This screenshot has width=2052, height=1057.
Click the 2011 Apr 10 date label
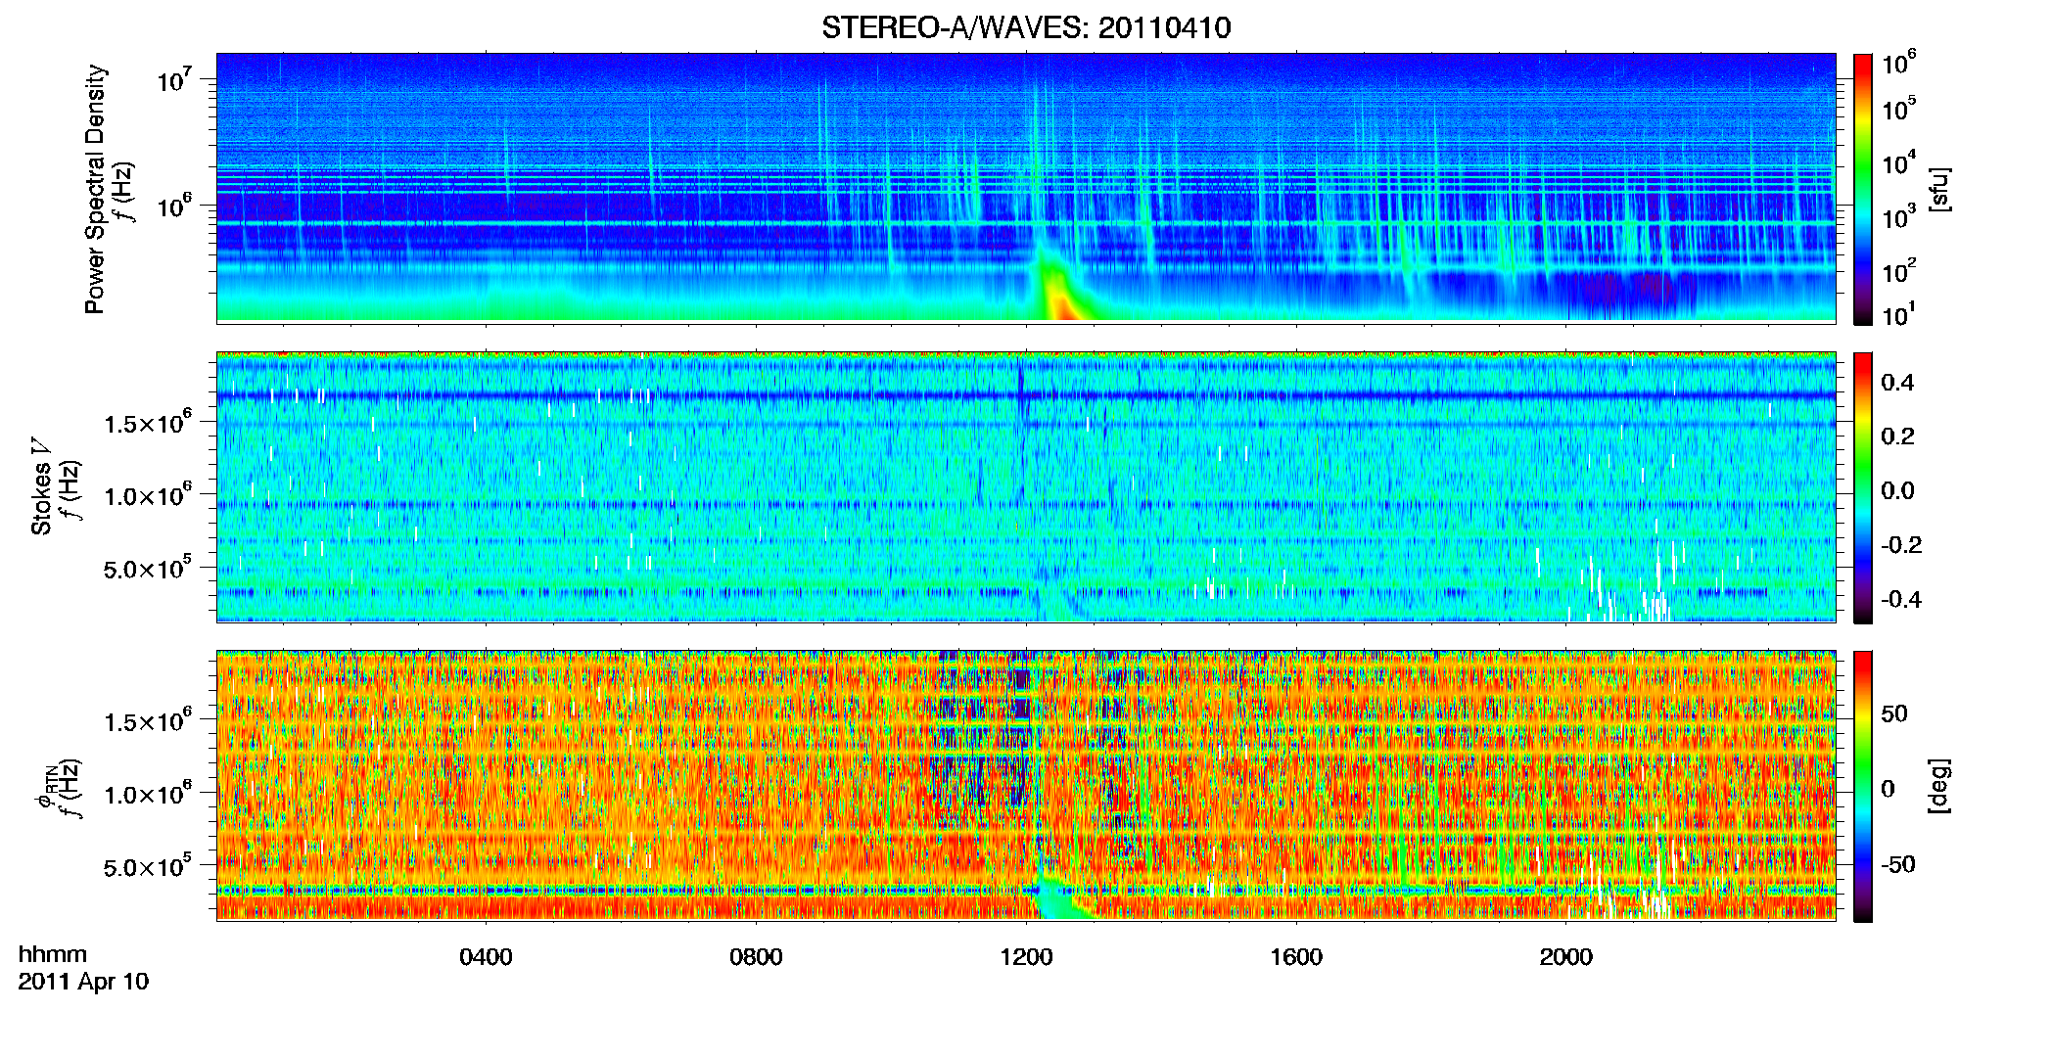pyautogui.click(x=83, y=982)
